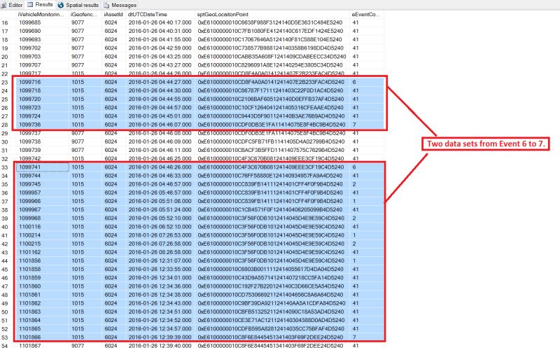Click cell with ID 1099693
The height and width of the screenshot is (348, 560).
click(x=30, y=40)
